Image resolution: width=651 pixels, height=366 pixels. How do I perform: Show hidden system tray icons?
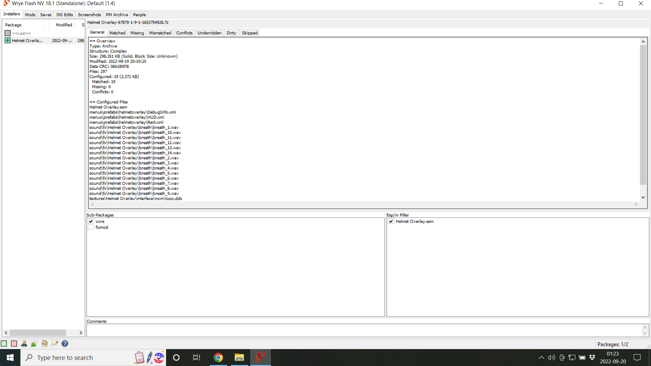[x=541, y=358]
